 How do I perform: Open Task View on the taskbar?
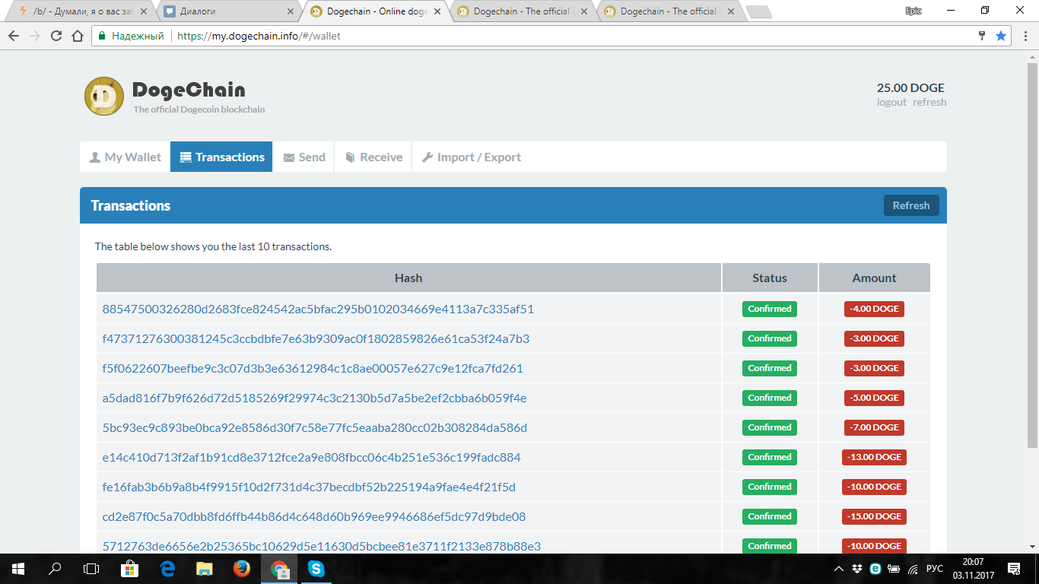pyautogui.click(x=91, y=568)
